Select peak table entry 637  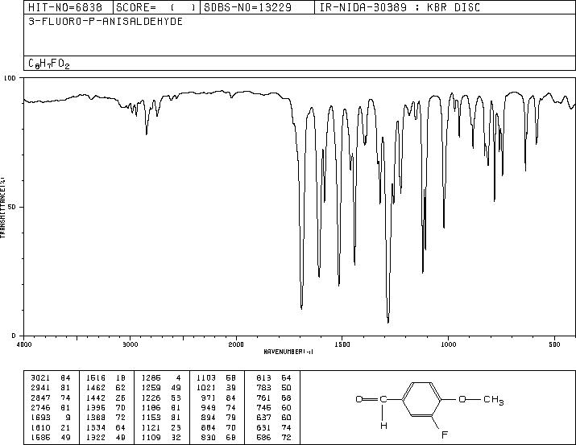coord(263,418)
